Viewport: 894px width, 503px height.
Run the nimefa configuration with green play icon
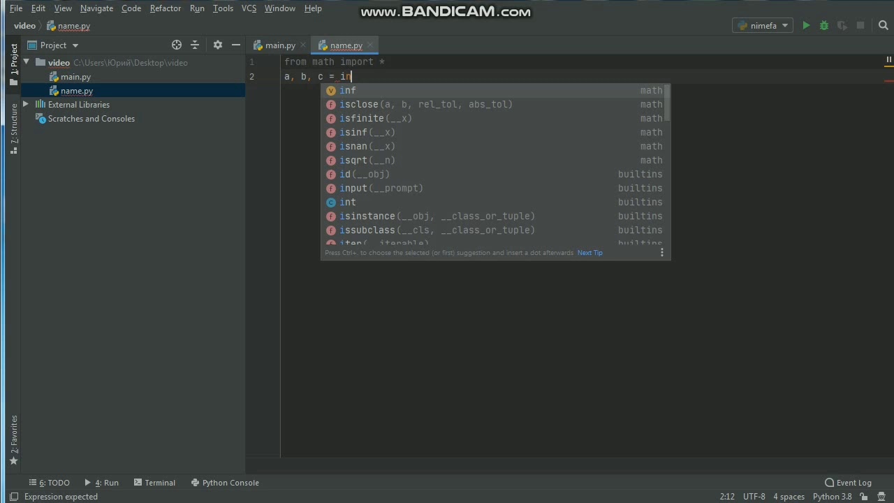(x=806, y=26)
